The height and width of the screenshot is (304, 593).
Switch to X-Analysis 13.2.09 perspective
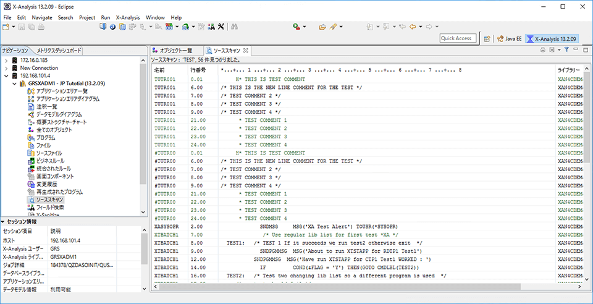(552, 38)
